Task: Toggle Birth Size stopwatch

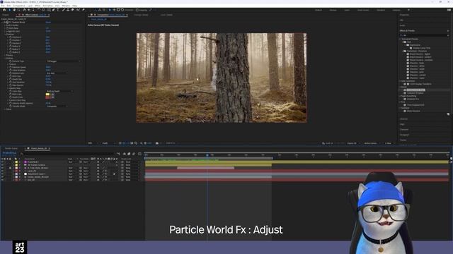Action: point(11,76)
